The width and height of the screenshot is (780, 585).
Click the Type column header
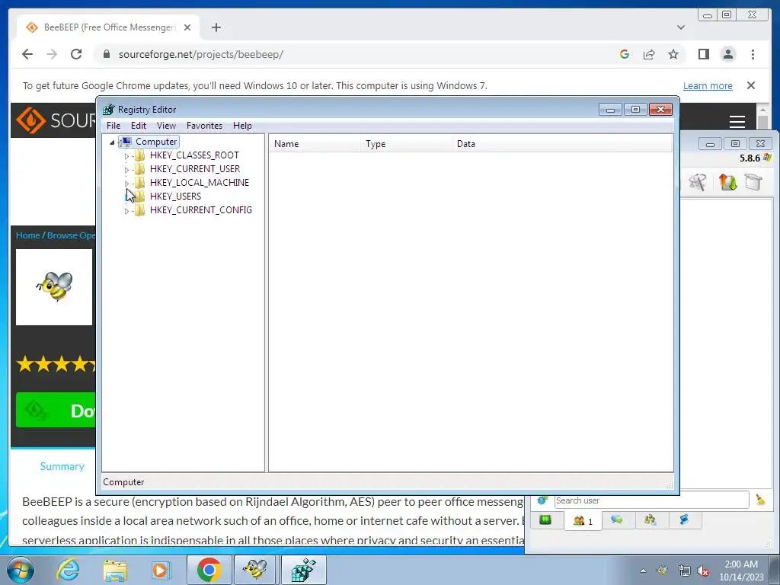click(x=406, y=144)
